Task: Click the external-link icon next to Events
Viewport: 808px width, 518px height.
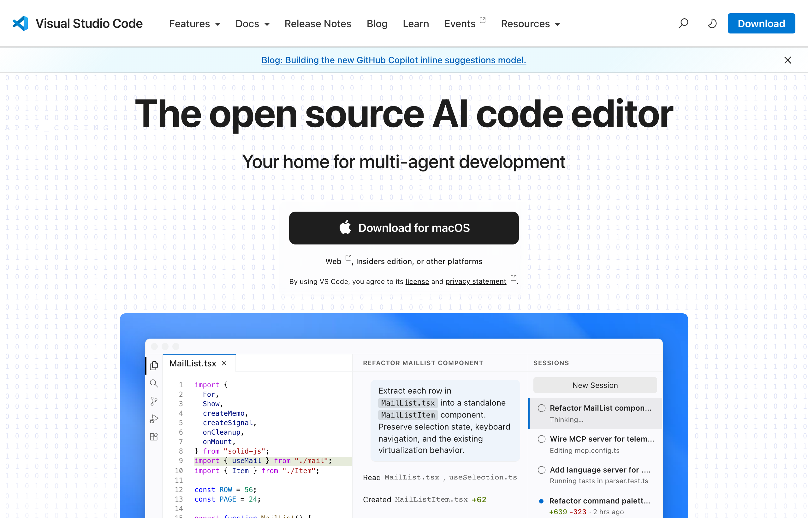Action: (x=483, y=20)
